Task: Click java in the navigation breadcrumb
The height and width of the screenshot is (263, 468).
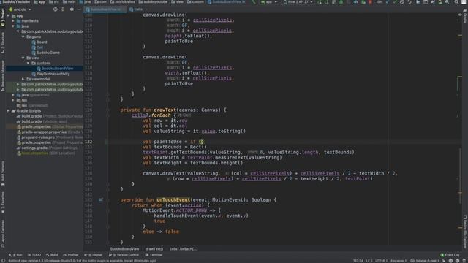Action: [x=86, y=2]
